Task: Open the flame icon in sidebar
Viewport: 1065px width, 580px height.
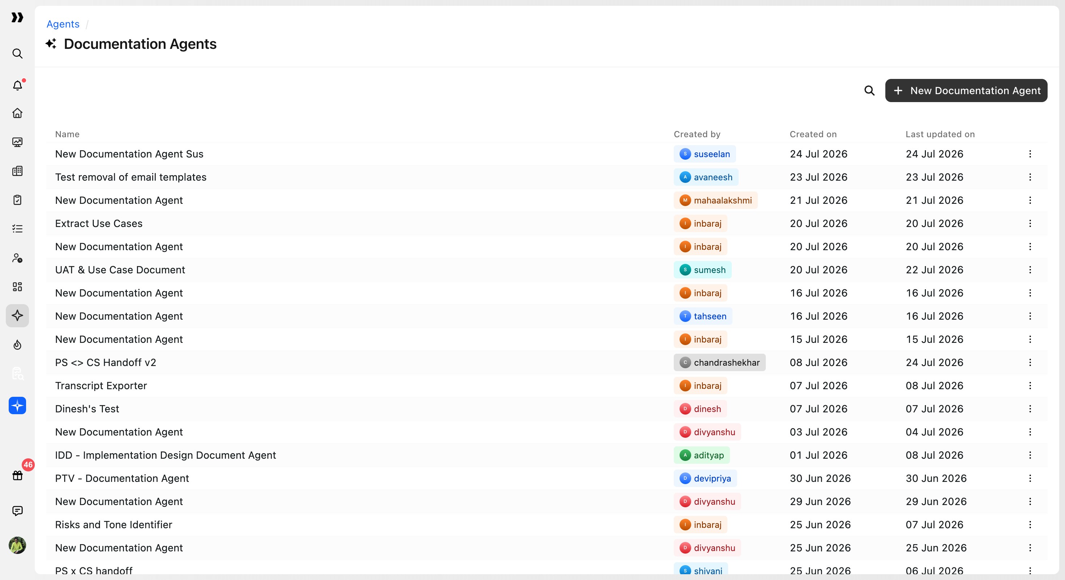Action: (17, 345)
